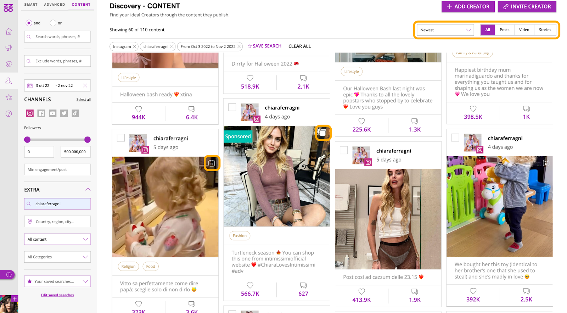Click the ADD CREATOR button
The image size is (567, 313).
click(x=468, y=6)
